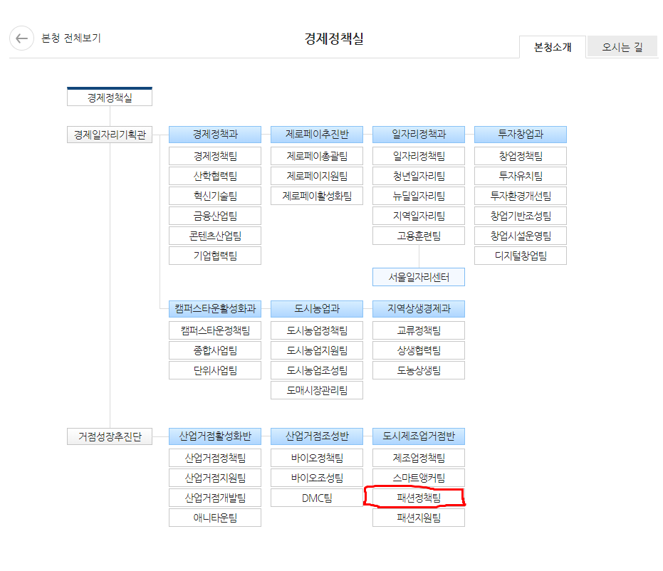Select 산업거점개발팀 team
This screenshot has width=663, height=571.
click(x=215, y=498)
